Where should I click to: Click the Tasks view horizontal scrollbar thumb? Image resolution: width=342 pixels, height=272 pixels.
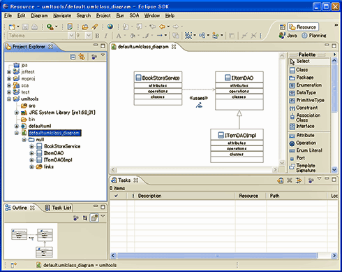217,256
